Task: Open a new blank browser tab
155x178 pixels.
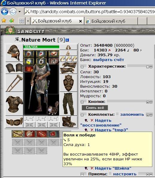Action: pyautogui.click(x=142, y=21)
